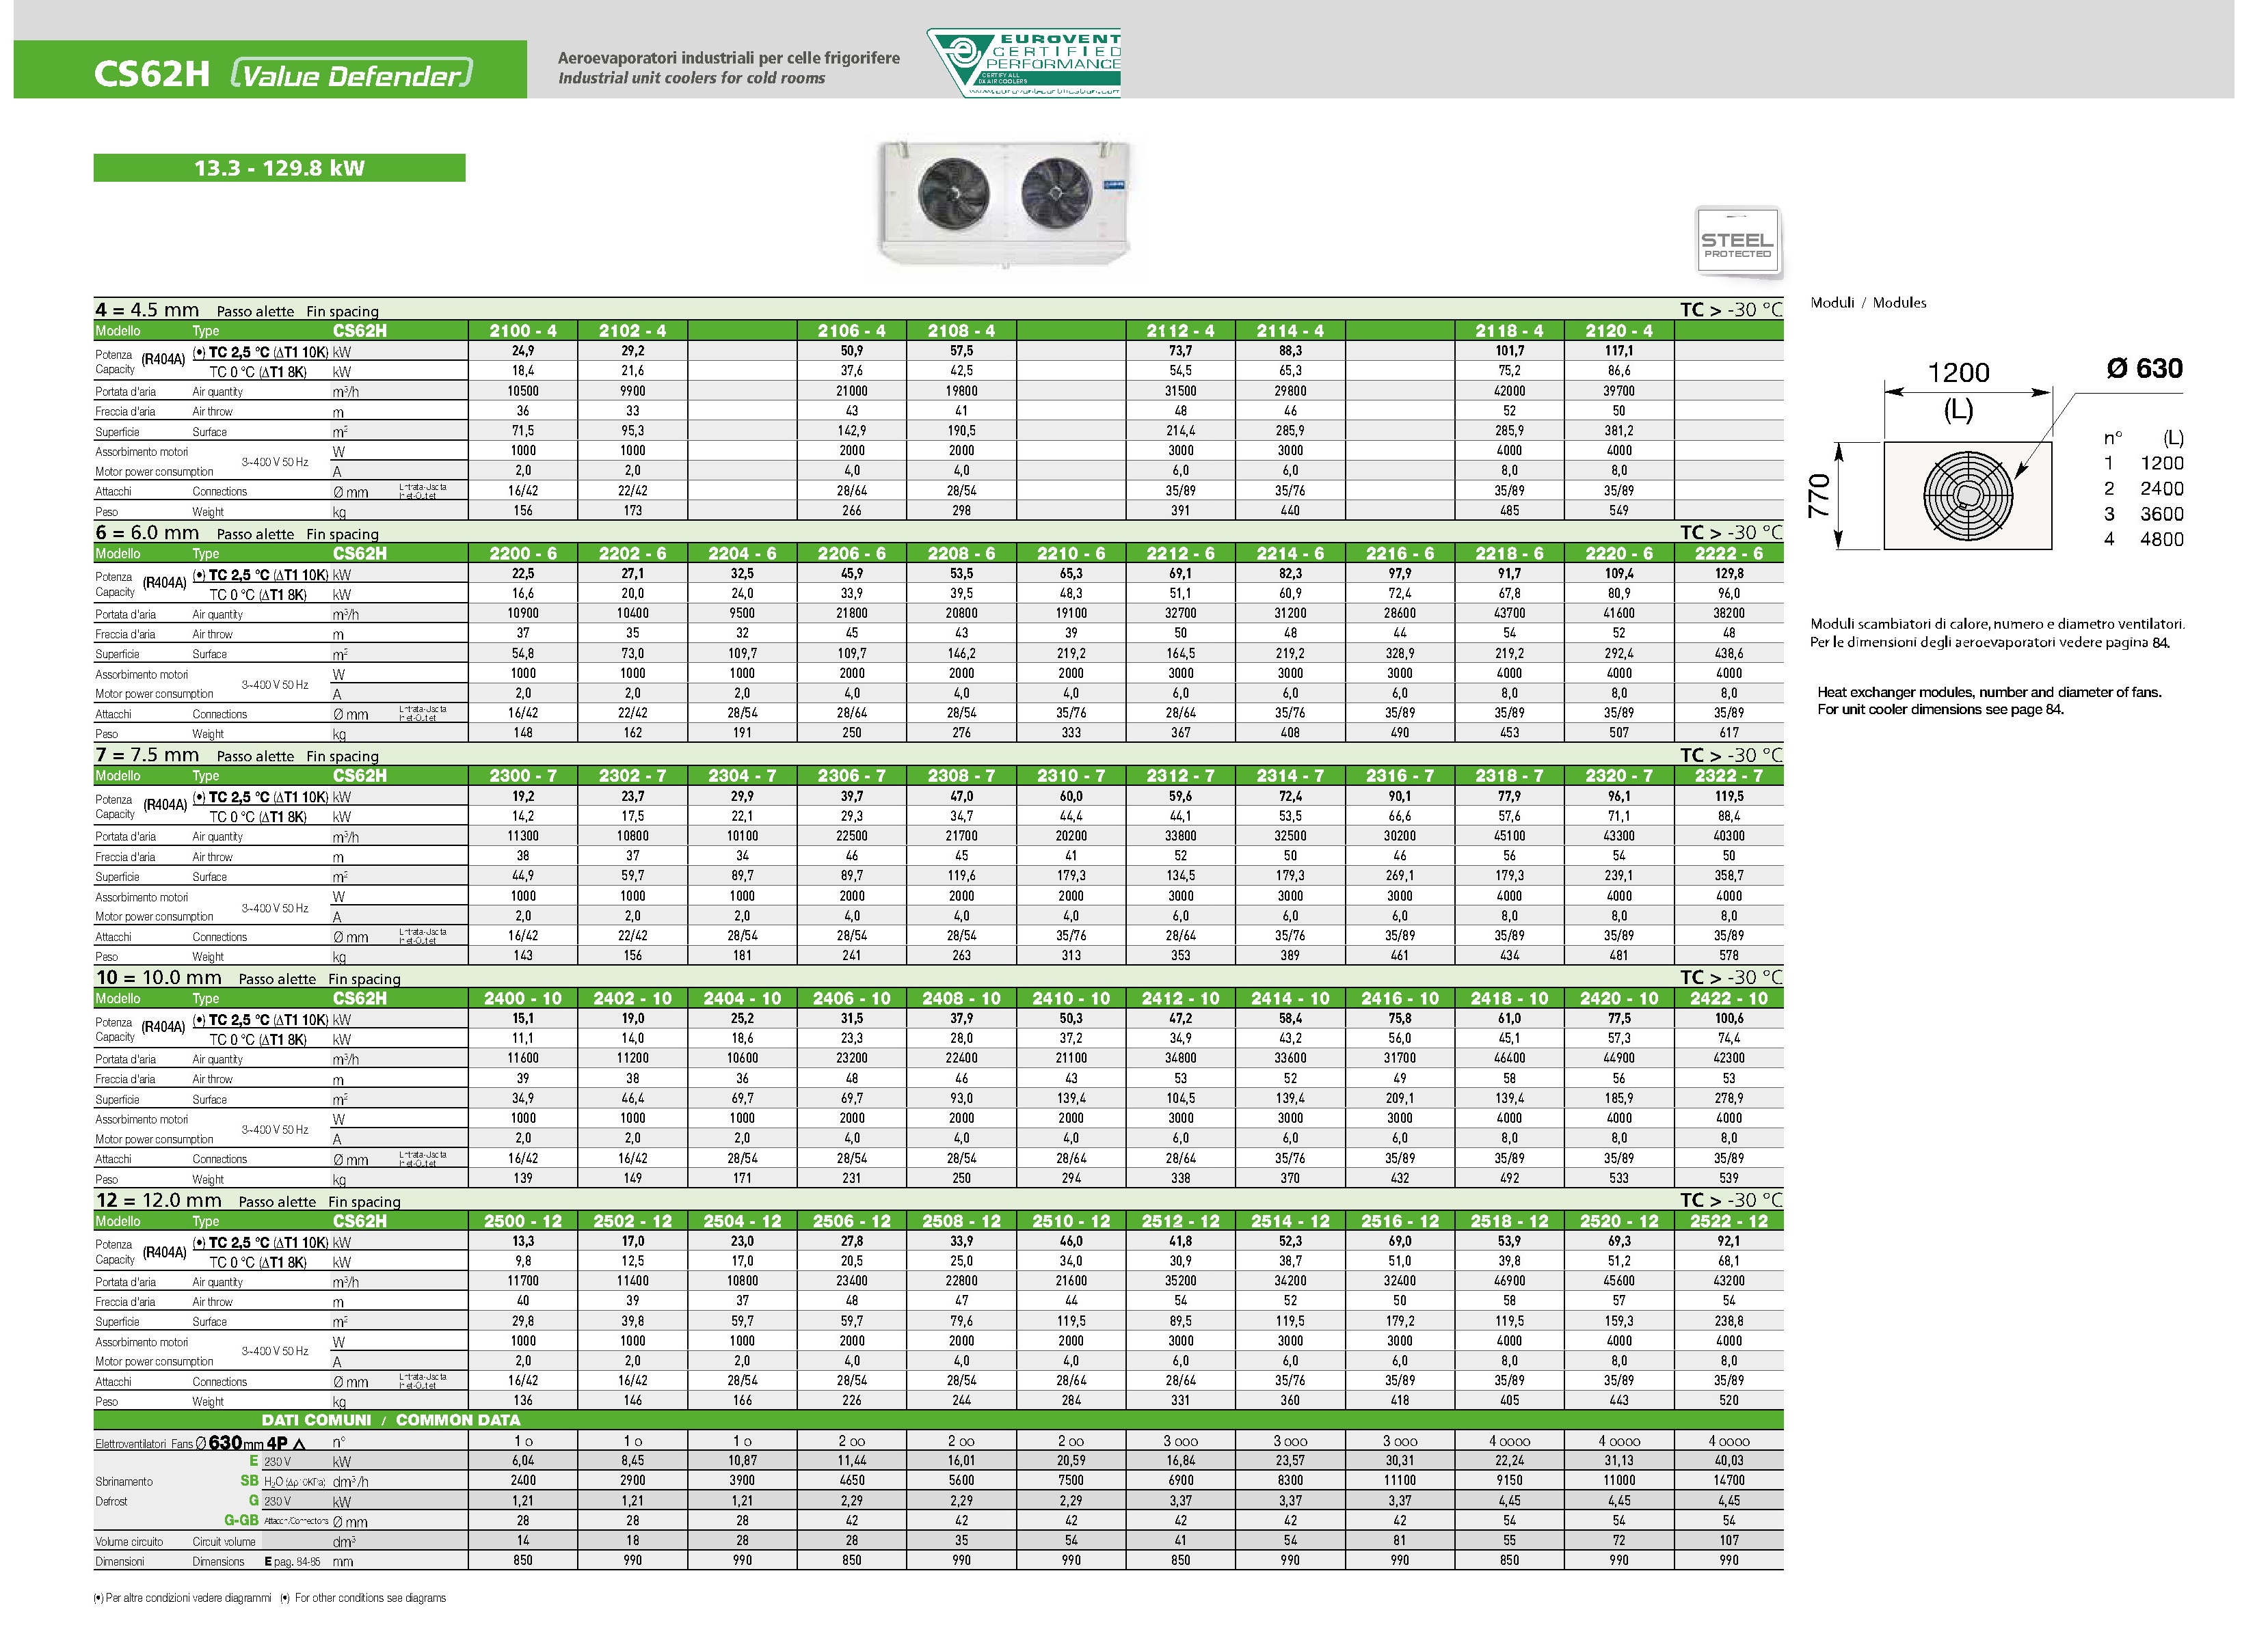The image size is (2268, 1651).
Task: Click the 4 = 4.5 mm fin spacing heading
Action: click(x=147, y=310)
